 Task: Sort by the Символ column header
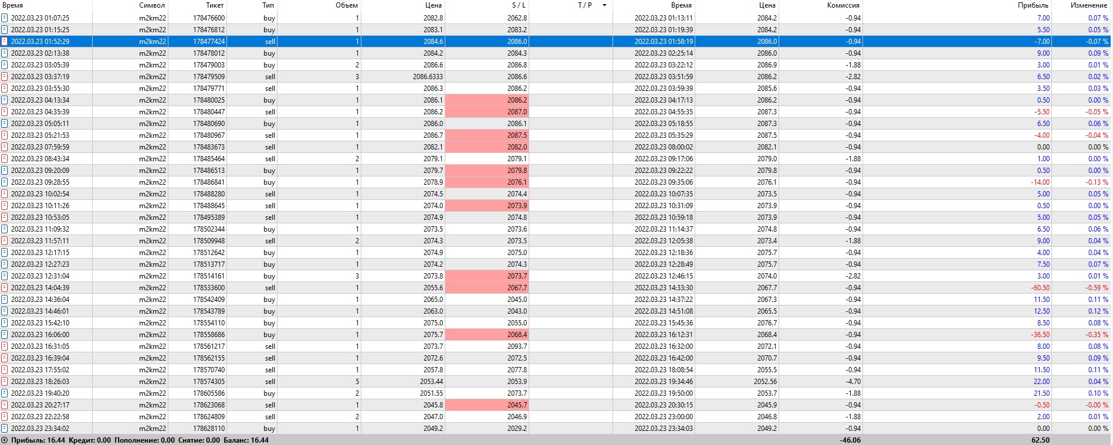click(x=152, y=5)
